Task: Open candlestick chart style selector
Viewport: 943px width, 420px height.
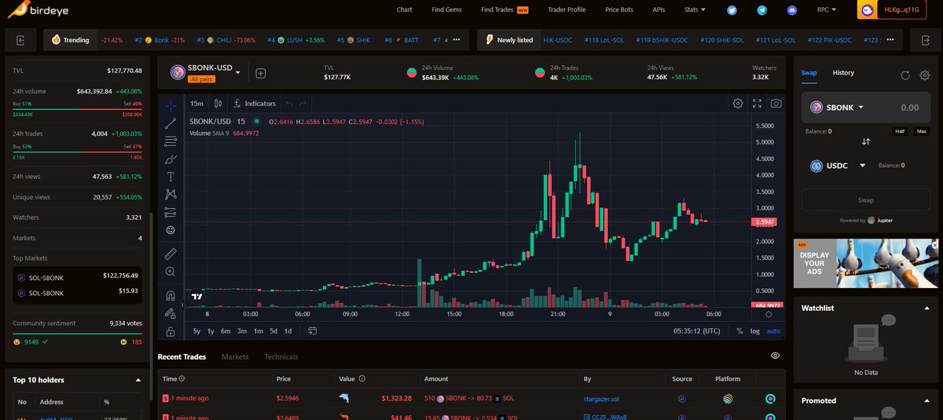Action: (218, 103)
